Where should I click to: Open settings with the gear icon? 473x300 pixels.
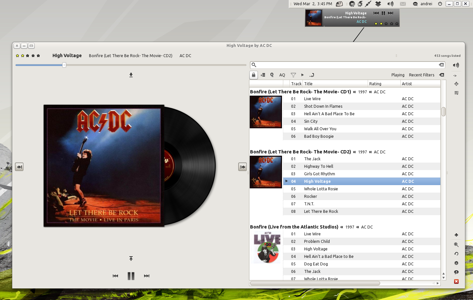pos(456,263)
